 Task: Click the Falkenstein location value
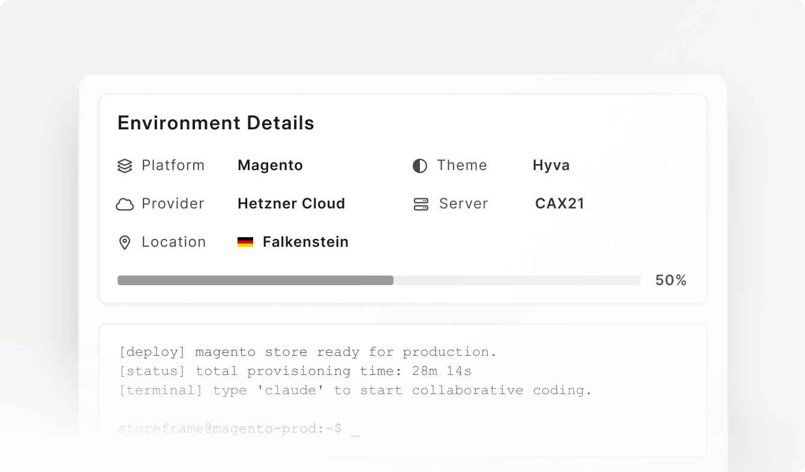pos(306,242)
